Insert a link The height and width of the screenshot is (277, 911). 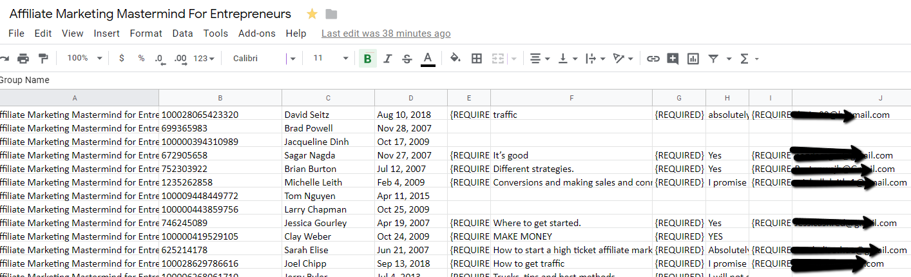pos(653,59)
